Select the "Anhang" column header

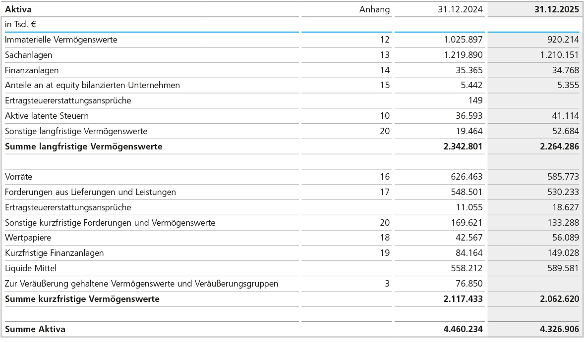coord(374,9)
